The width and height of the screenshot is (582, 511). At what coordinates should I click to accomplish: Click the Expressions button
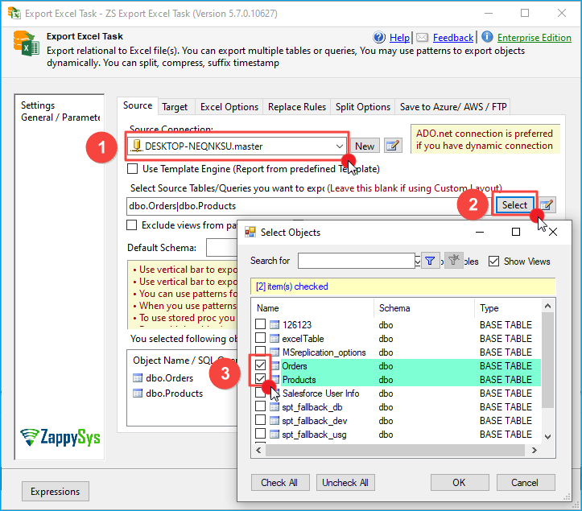55,491
